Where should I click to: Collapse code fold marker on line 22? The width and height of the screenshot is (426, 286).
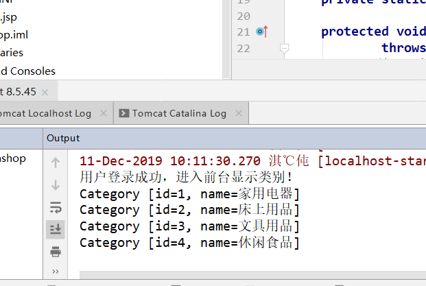(x=284, y=49)
